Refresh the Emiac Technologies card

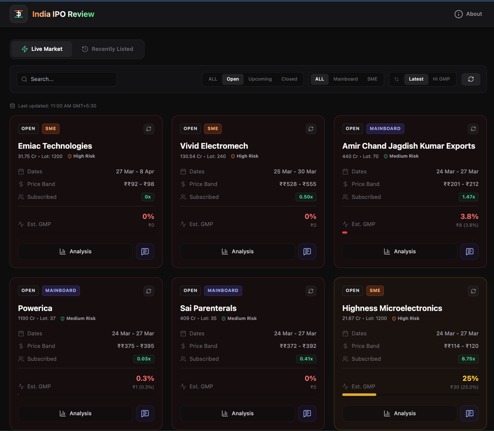[x=149, y=129]
